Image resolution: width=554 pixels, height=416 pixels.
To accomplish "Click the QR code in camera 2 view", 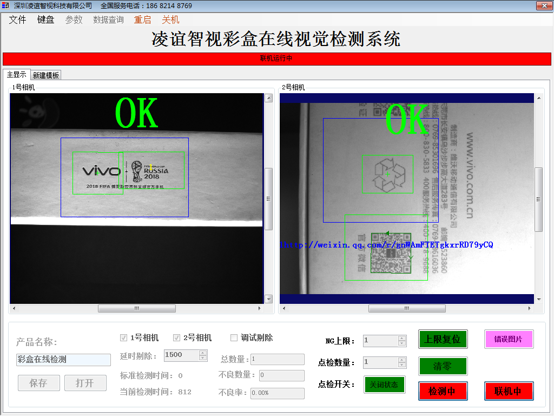I will pos(391,252).
